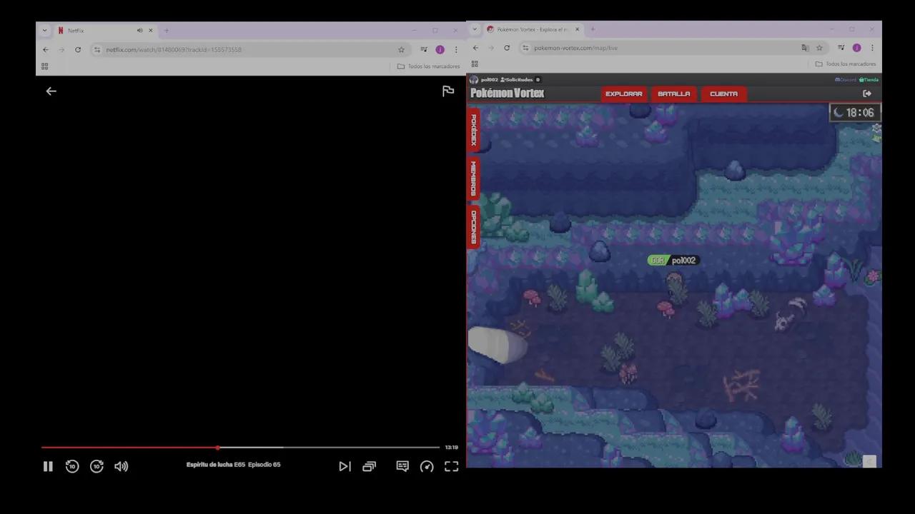Open the Netflix subtitles and audio menu
Image resolution: width=915 pixels, height=514 pixels.
[x=402, y=466]
